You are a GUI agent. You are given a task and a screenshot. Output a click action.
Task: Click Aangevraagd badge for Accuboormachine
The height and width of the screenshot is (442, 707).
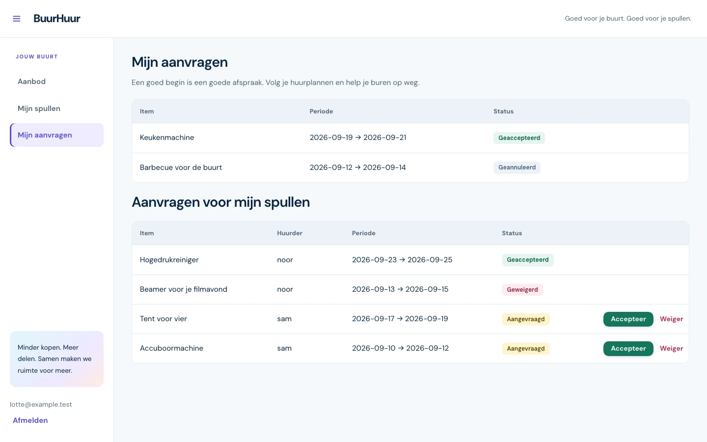[x=526, y=349]
